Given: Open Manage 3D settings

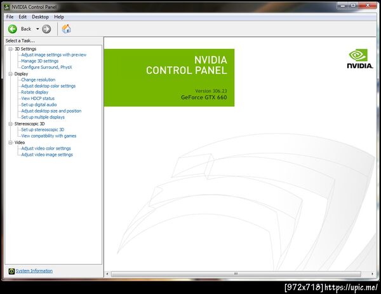Looking at the screenshot, I should (40, 61).
